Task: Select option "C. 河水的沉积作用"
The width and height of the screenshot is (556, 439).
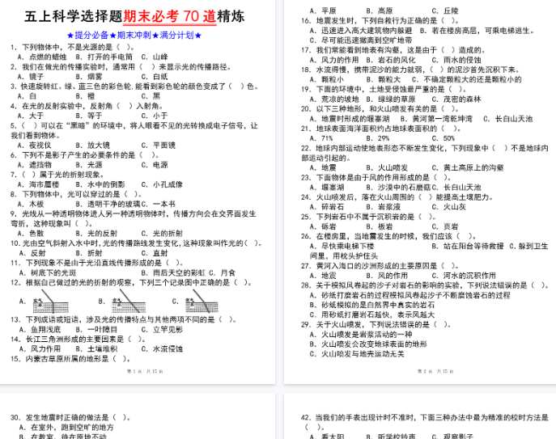Action: coord(464,276)
